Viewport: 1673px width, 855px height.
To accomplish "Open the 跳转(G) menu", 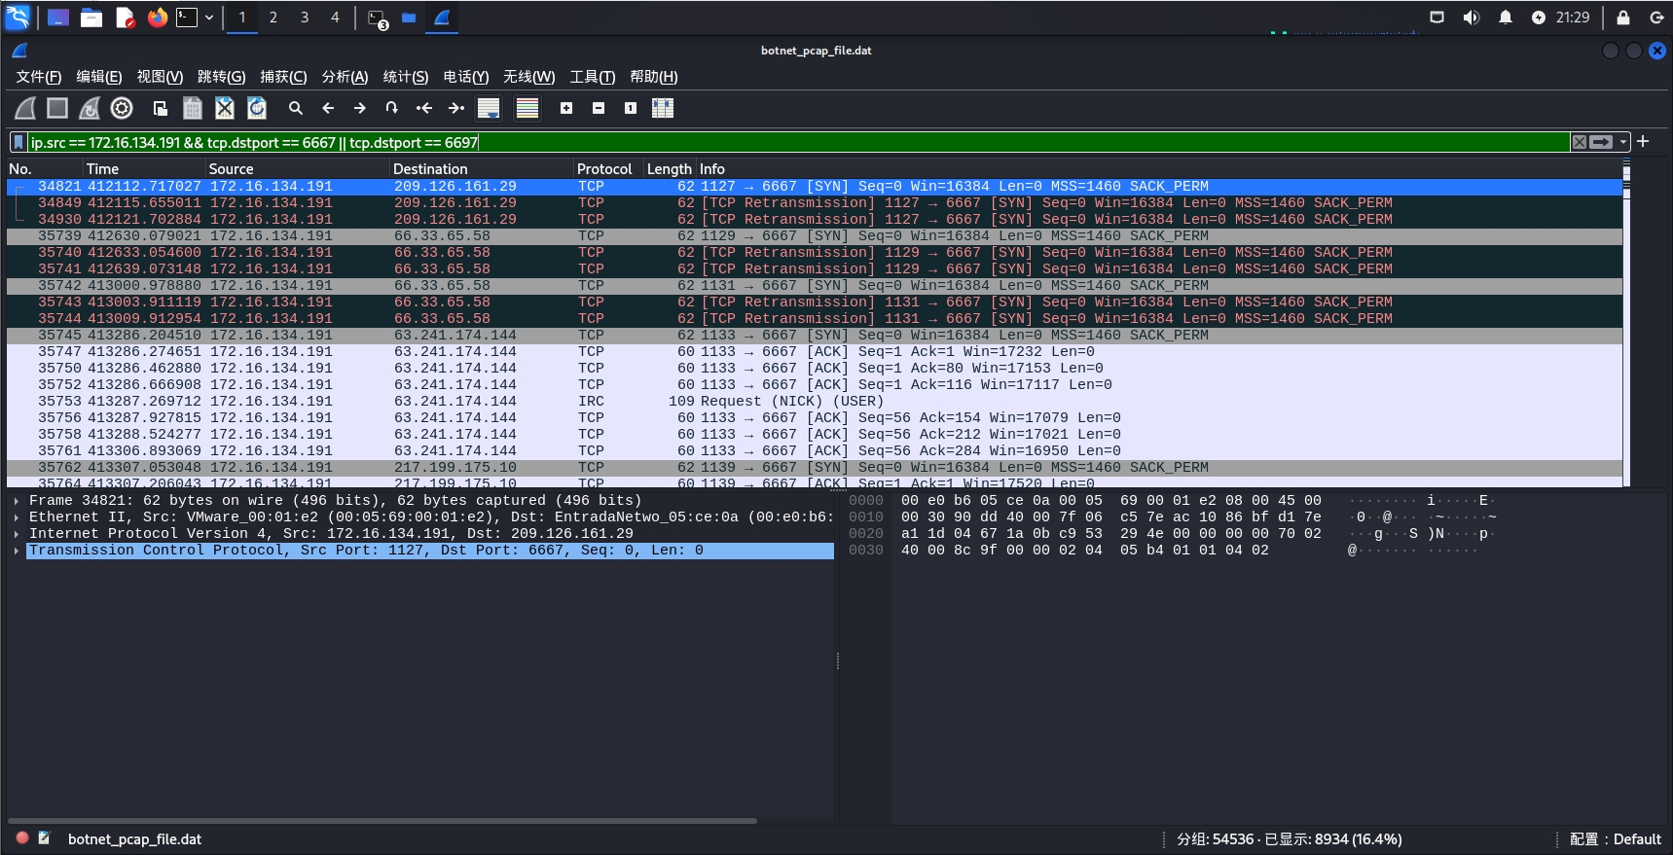I will coord(221,77).
